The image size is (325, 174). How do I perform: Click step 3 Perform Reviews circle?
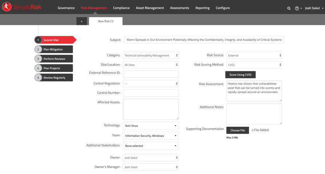(x=38, y=59)
